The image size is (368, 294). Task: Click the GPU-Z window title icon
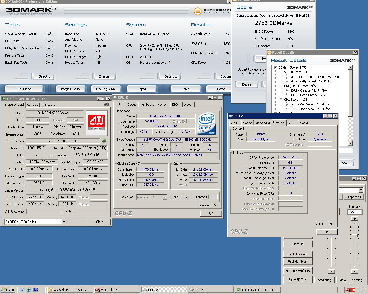[4, 99]
